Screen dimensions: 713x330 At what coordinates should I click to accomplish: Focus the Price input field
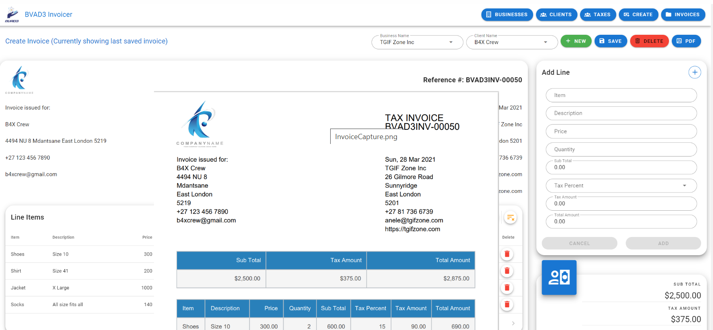click(621, 131)
